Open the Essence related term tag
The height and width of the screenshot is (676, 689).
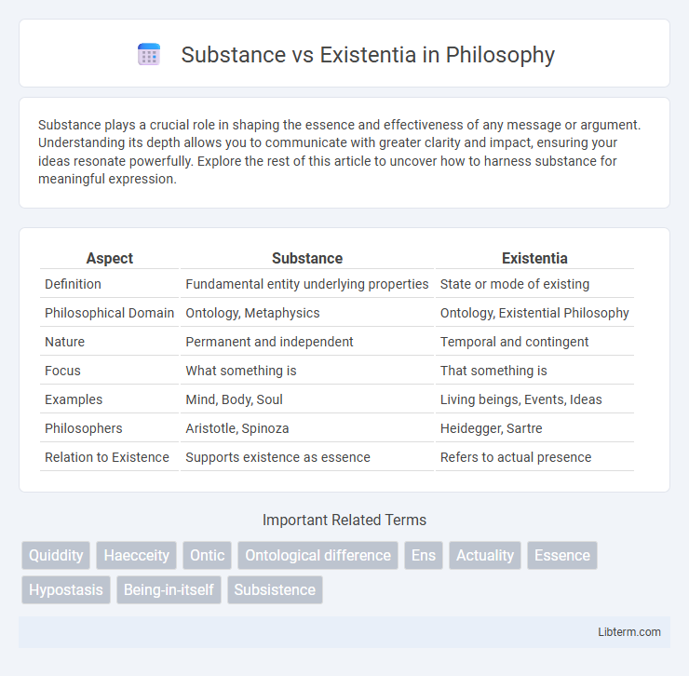pos(562,555)
